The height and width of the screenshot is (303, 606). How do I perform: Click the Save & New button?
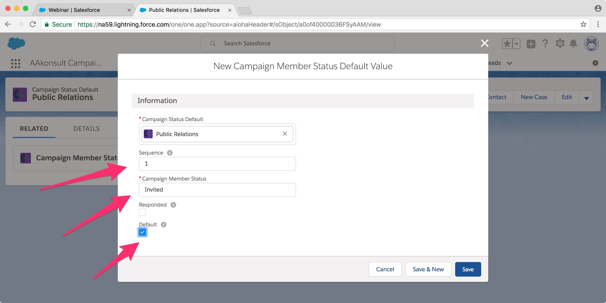click(428, 269)
